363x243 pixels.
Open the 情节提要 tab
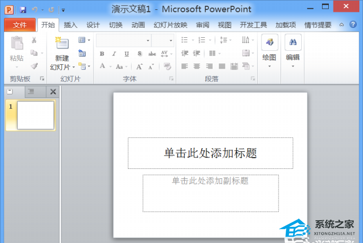pos(317,25)
